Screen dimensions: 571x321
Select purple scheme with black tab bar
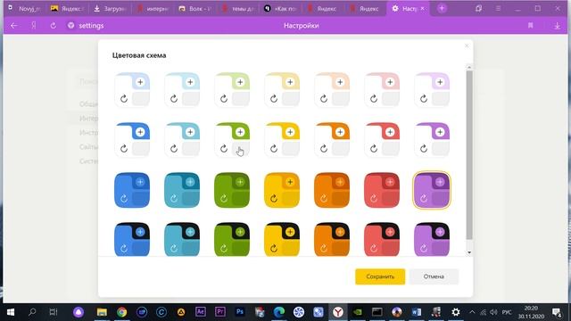(x=432, y=239)
